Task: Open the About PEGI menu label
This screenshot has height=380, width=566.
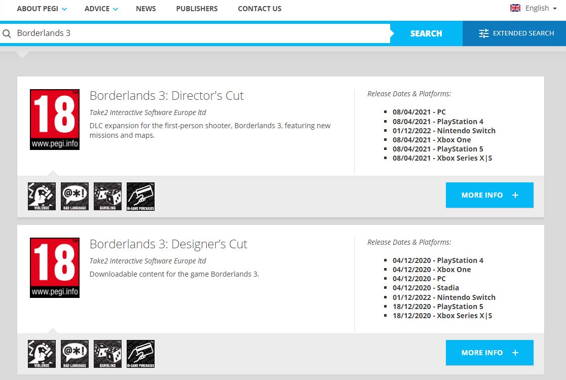Action: [x=37, y=9]
